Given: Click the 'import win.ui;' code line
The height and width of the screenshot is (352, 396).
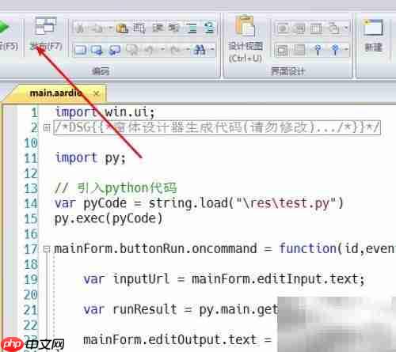Looking at the screenshot, I should (105, 112).
